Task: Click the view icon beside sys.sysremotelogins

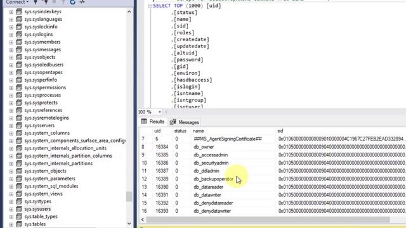Action: 19,118
